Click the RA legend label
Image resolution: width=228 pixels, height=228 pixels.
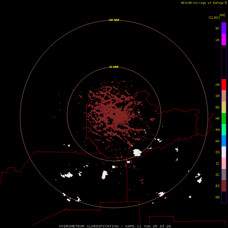pyautogui.click(x=217, y=130)
